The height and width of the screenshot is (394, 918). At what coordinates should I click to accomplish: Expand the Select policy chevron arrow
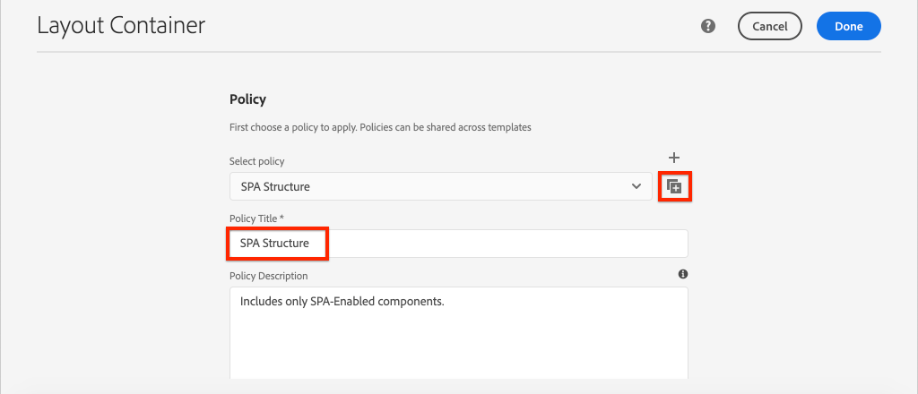click(x=637, y=186)
